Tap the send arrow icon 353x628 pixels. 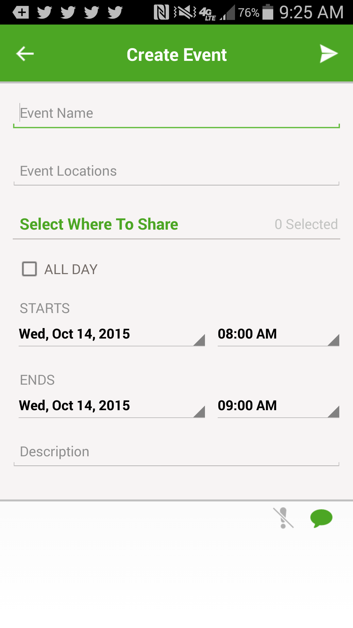pos(328,54)
